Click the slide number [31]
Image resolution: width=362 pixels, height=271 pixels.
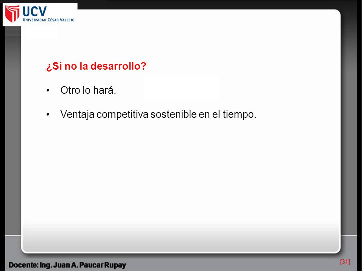(345, 262)
